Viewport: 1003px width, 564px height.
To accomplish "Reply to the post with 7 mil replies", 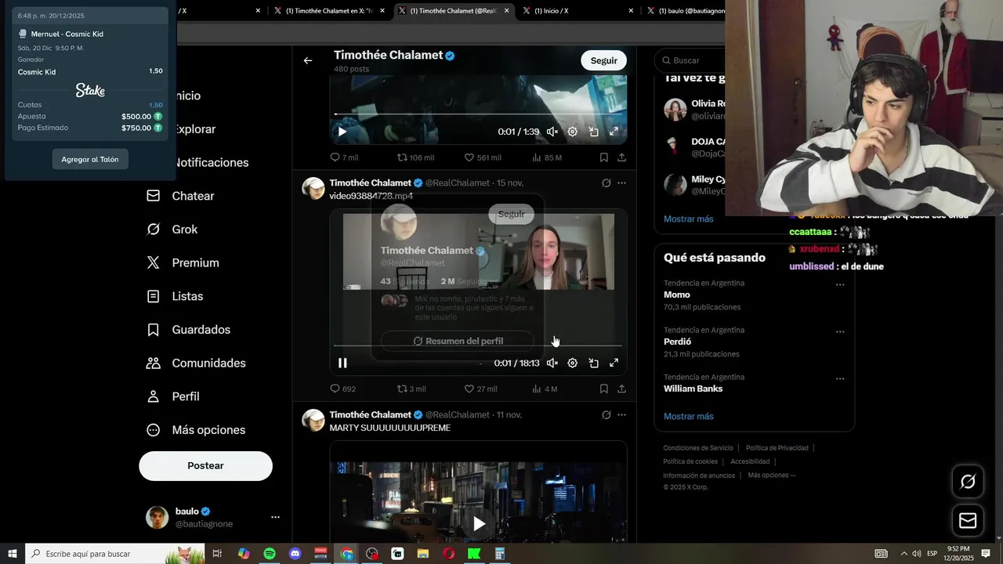I will (x=344, y=157).
